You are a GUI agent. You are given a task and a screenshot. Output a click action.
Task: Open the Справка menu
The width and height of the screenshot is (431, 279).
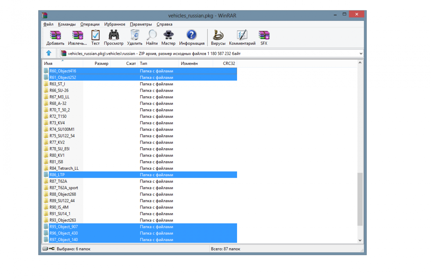click(164, 24)
